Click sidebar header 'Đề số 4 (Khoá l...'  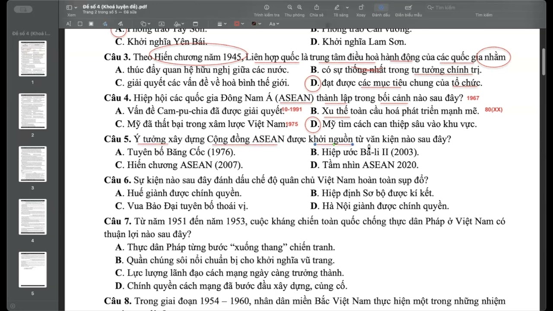pyautogui.click(x=31, y=33)
